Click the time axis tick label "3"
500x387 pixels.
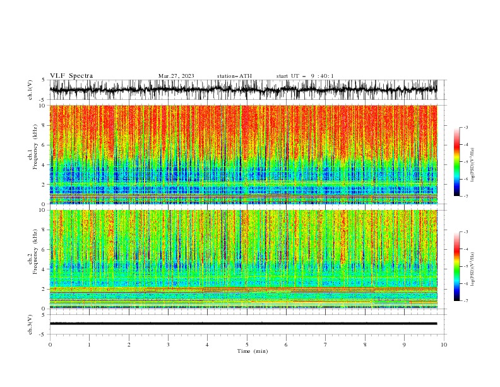pos(168,345)
